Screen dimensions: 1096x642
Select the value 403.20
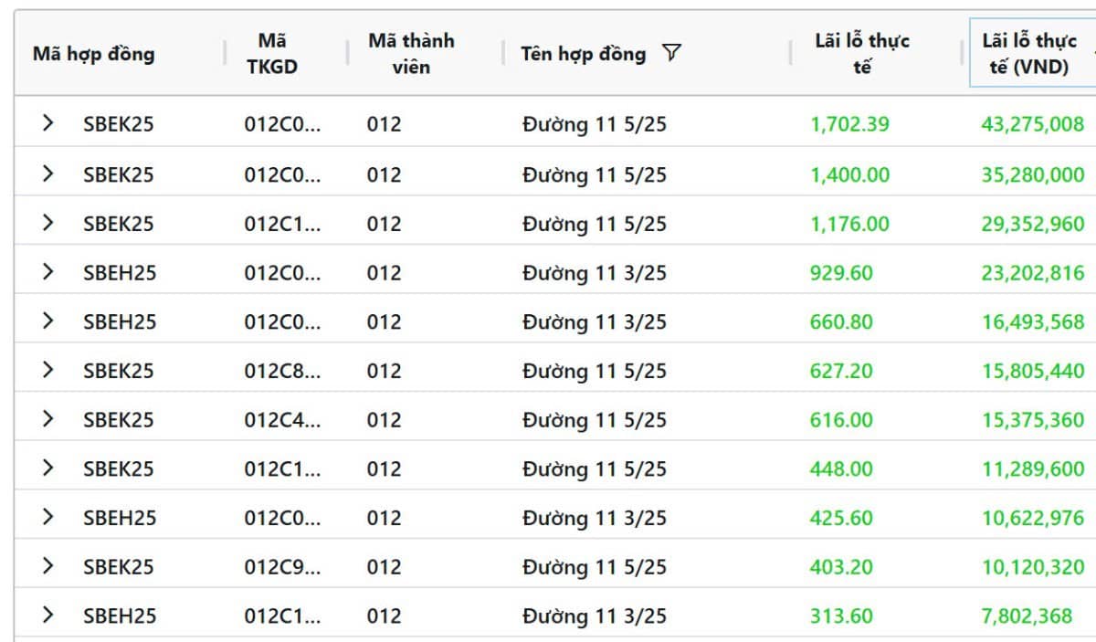841,567
